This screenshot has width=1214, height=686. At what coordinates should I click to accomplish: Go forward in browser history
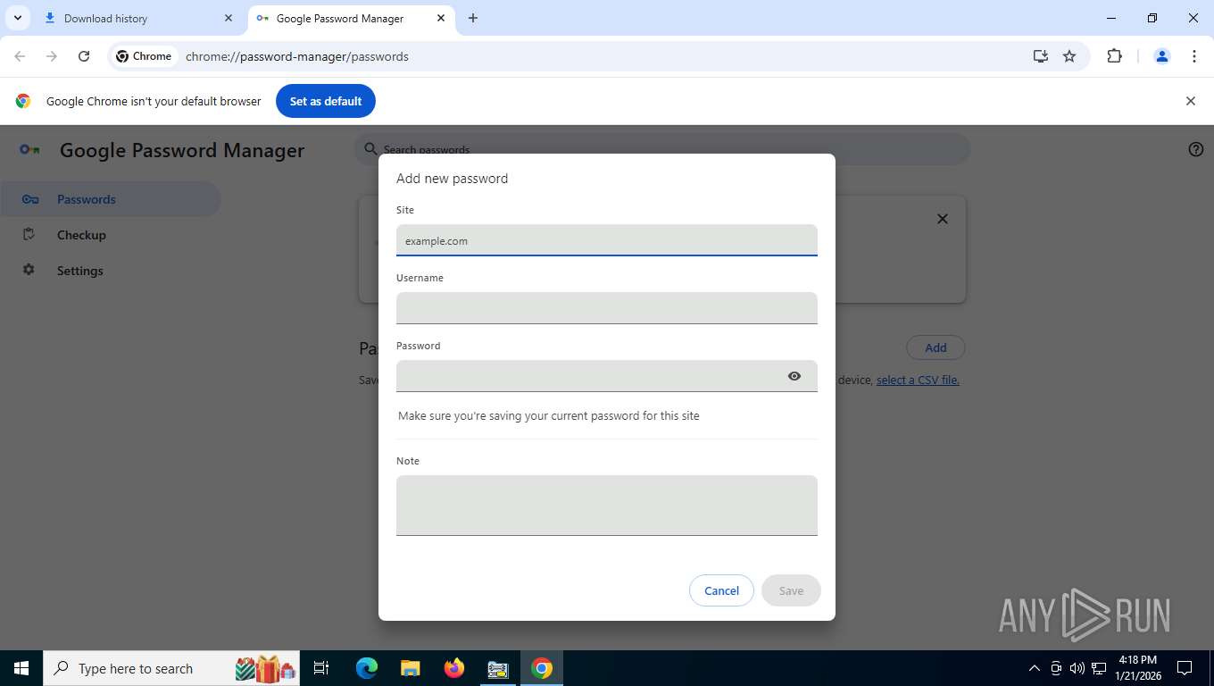(x=52, y=56)
